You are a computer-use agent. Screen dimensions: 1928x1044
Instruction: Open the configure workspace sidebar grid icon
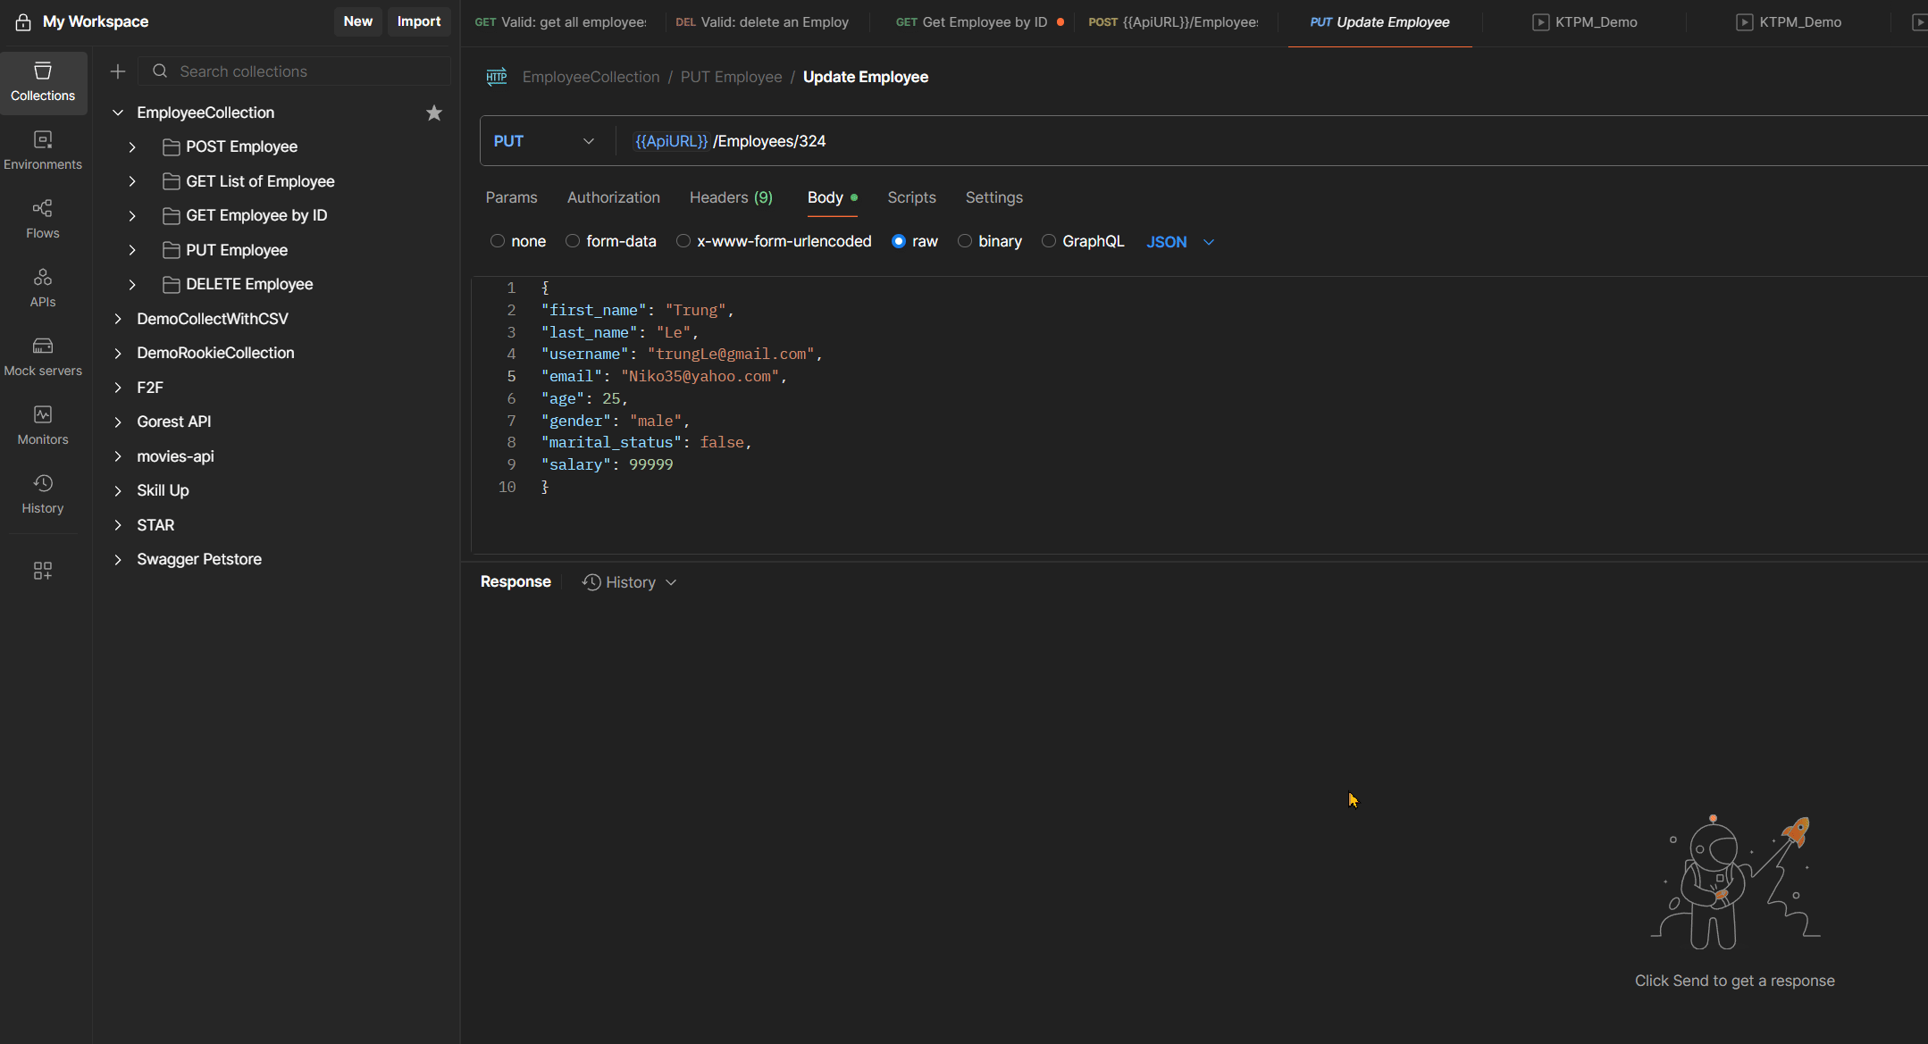coord(43,571)
